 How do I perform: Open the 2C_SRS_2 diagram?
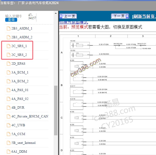coord(19,55)
